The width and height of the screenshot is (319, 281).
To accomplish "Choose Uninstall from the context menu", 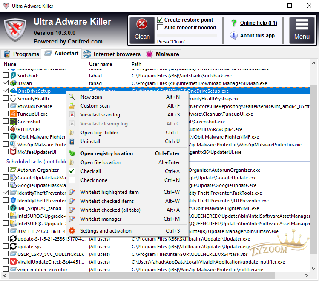I will point(126,142).
